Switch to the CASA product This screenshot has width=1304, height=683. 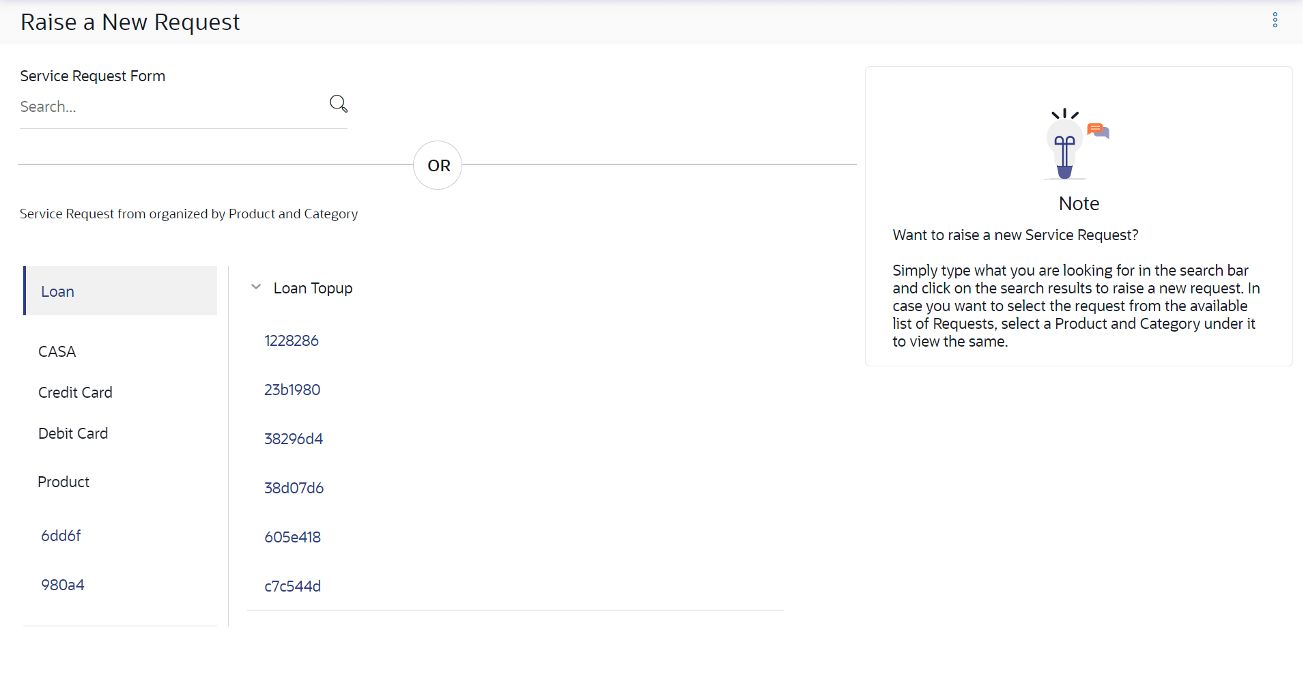click(x=57, y=351)
